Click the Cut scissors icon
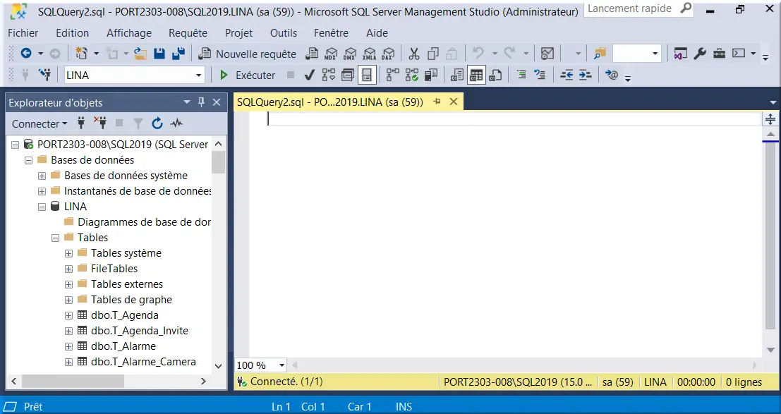The width and height of the screenshot is (781, 414). coord(414,54)
